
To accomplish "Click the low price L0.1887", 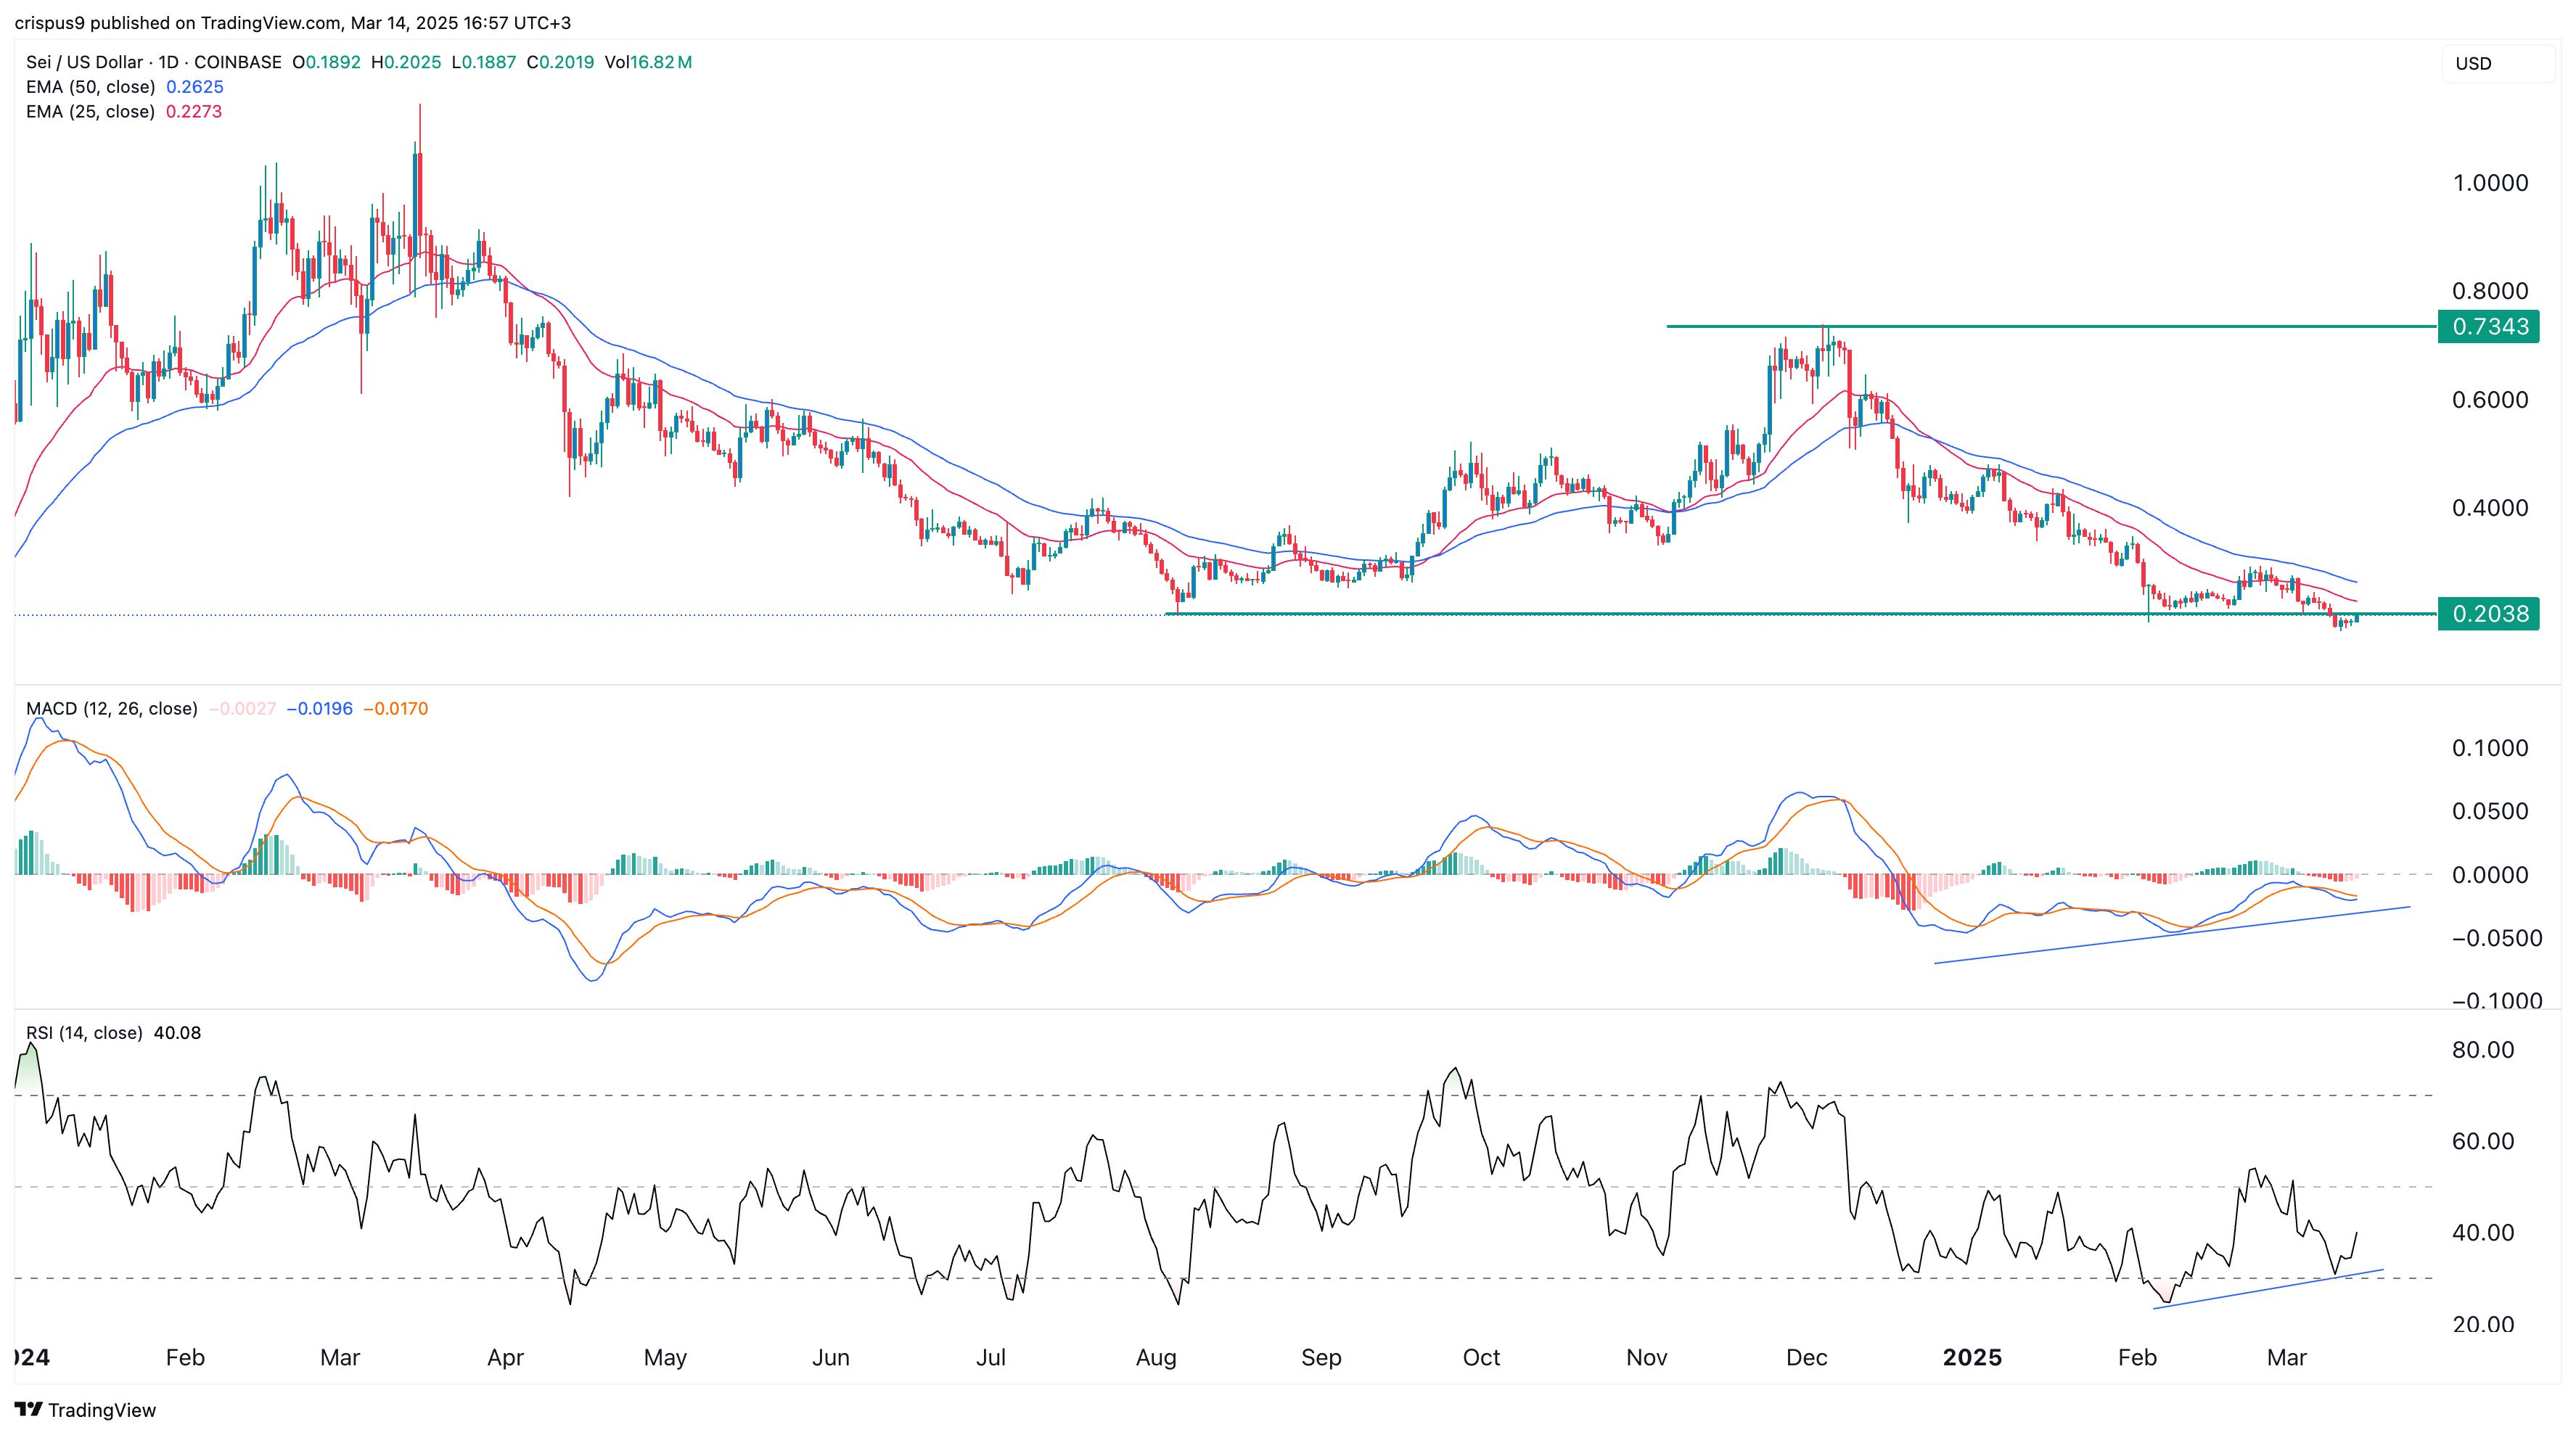I will [x=484, y=62].
